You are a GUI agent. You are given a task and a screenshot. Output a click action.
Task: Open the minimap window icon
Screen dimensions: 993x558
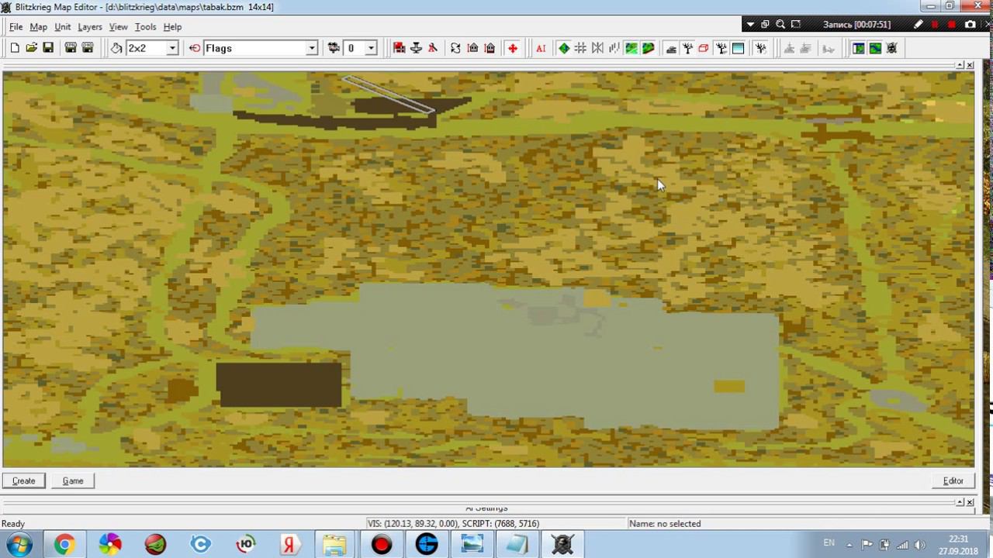point(859,48)
